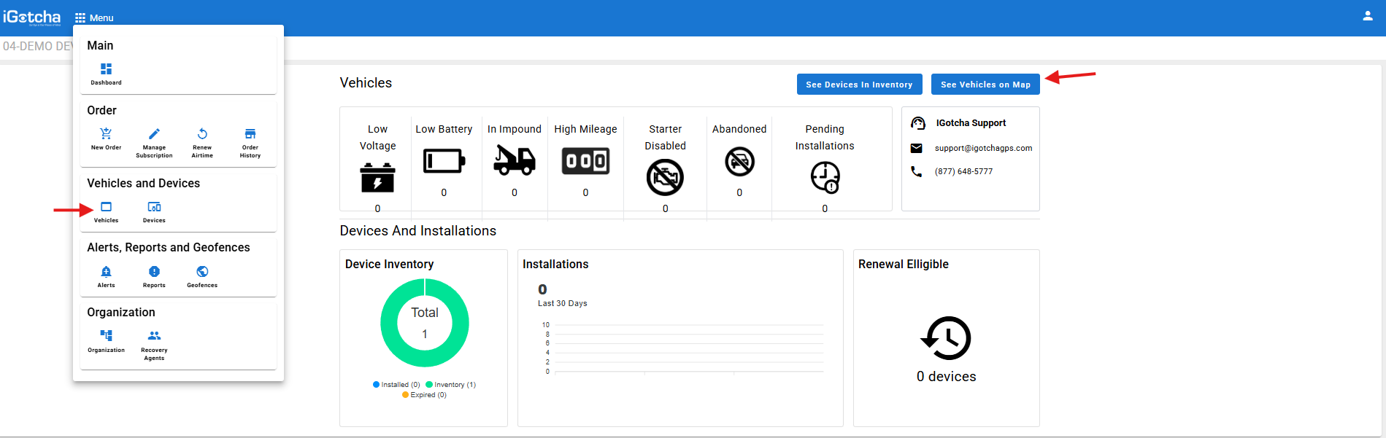Image resolution: width=1386 pixels, height=438 pixels.
Task: Toggle Inventory legend item in chart
Action: tap(450, 385)
